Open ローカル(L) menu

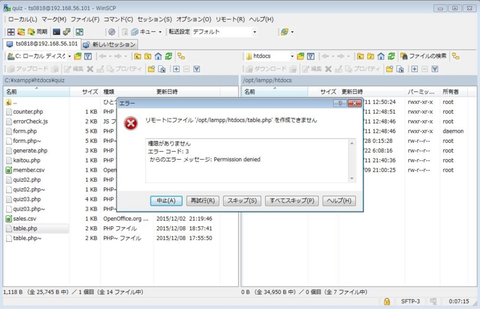pos(22,19)
